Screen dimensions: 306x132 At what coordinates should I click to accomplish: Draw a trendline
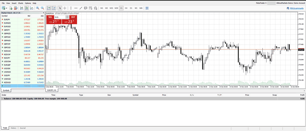click(x=81, y=8)
